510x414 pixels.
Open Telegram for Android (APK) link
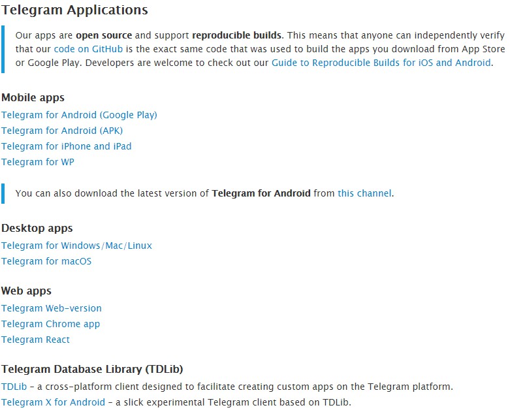point(62,131)
